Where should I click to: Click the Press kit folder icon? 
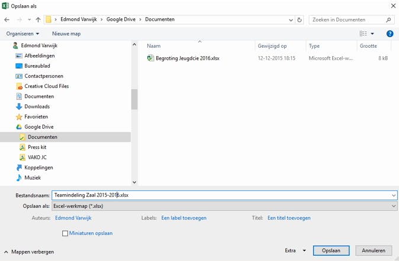click(22, 147)
